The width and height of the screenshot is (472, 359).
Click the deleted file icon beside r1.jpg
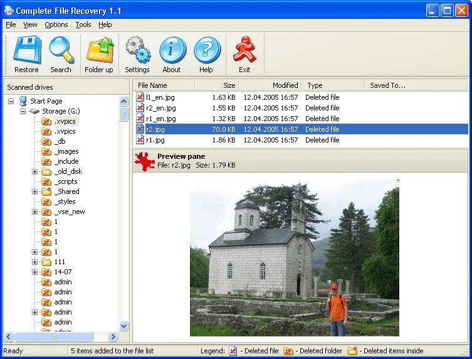point(140,140)
